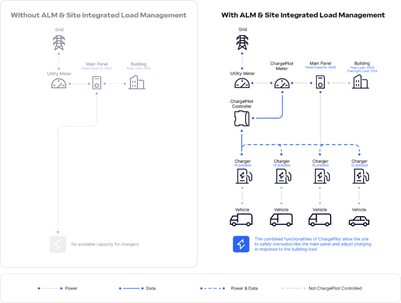
Task: Click the blue ChargePilot combined functionalities paragraph
Action: coord(313,244)
